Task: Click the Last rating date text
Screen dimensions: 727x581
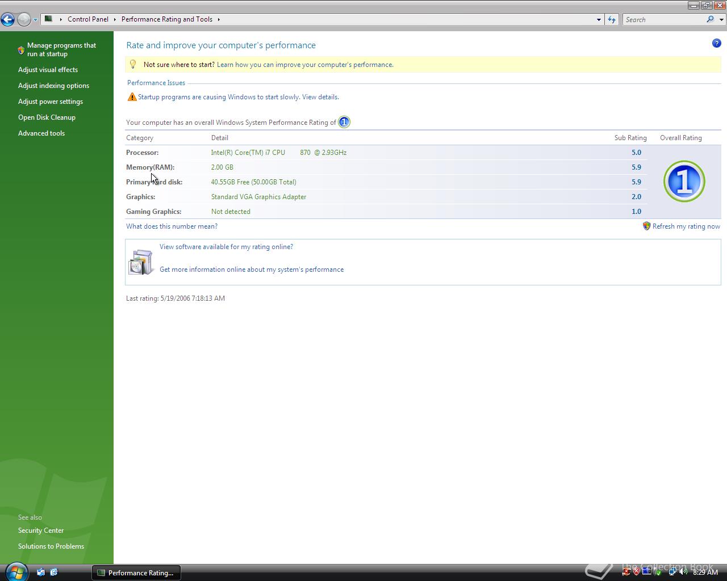Action: pyautogui.click(x=176, y=298)
